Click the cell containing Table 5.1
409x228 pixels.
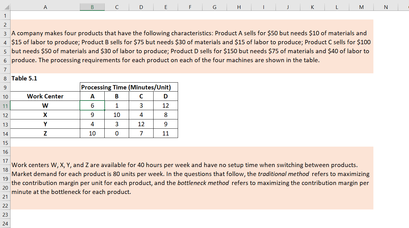[x=24, y=78]
